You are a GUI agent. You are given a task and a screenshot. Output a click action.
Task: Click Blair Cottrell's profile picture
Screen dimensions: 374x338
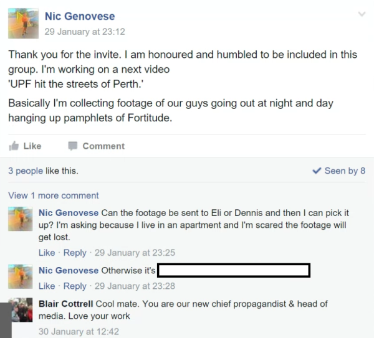click(22, 310)
